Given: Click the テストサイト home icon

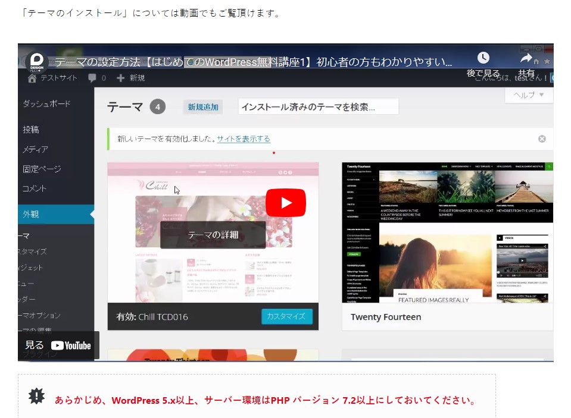Looking at the screenshot, I should point(32,78).
